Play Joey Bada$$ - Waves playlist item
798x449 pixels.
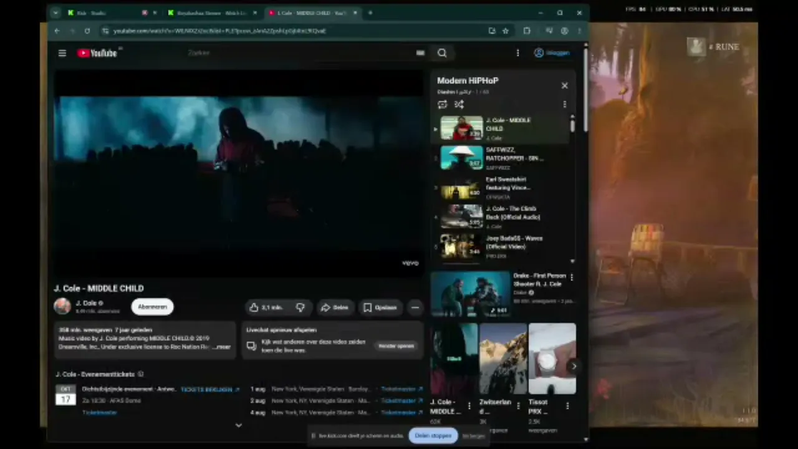[x=500, y=246]
